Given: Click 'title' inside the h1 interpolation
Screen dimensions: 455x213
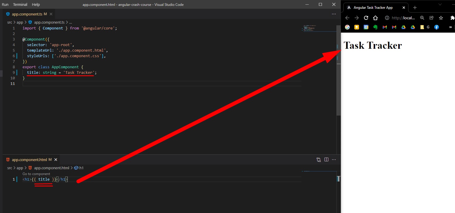Looking at the screenshot, I should point(44,179).
